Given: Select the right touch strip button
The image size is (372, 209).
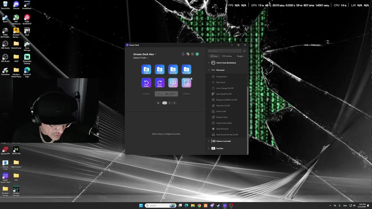Looking at the screenshot, I should tap(186, 94).
